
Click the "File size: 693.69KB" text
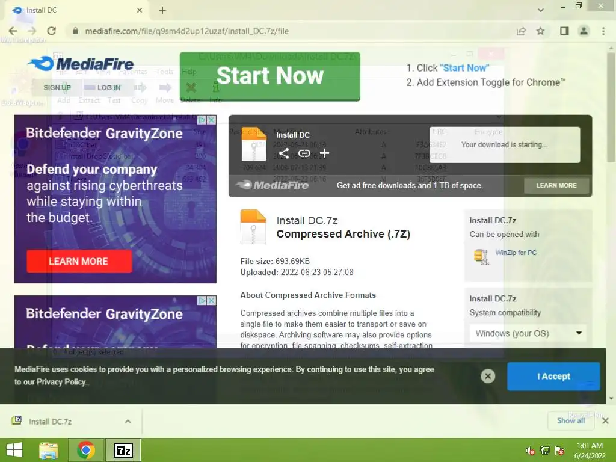coord(275,261)
